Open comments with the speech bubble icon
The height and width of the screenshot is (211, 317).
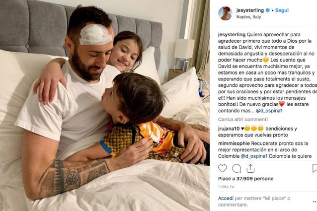click(x=237, y=168)
